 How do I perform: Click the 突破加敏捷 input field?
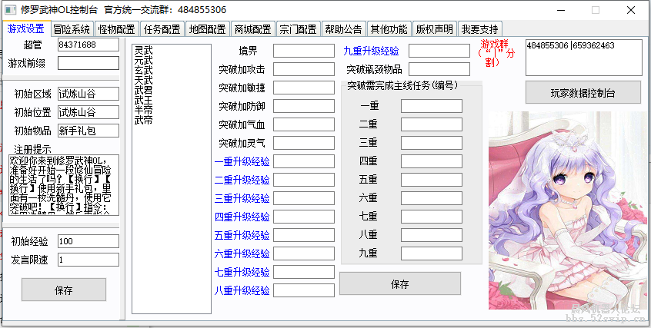(304, 88)
